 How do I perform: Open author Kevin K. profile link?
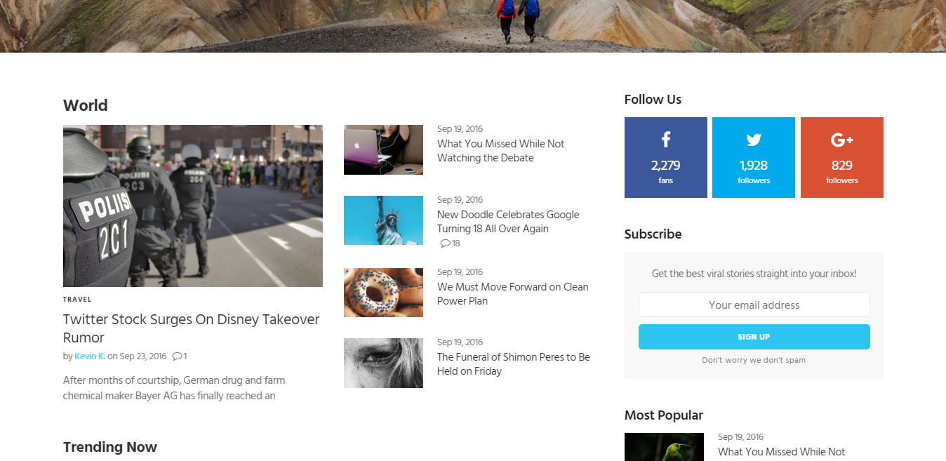(90, 356)
